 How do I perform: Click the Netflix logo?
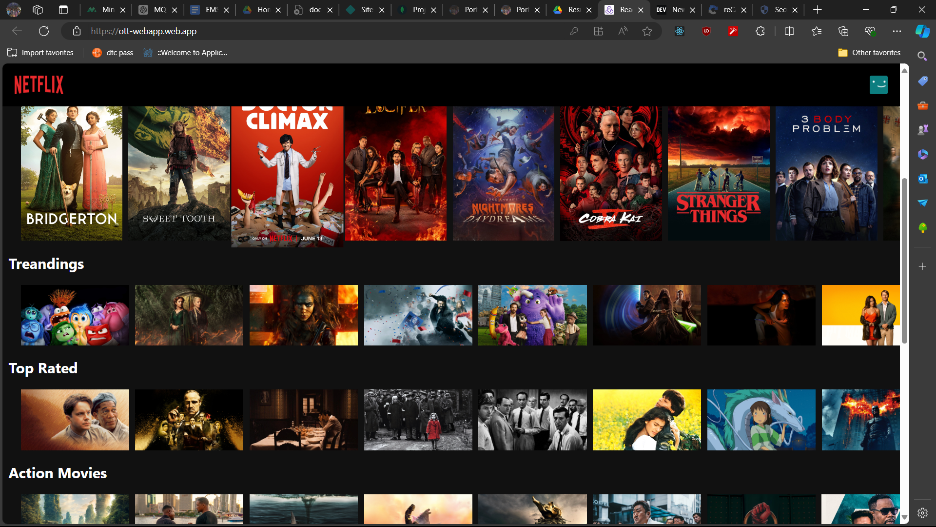[39, 85]
